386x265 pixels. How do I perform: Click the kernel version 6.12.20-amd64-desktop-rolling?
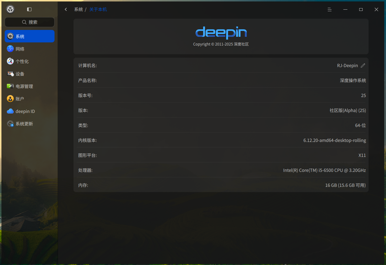point(335,140)
